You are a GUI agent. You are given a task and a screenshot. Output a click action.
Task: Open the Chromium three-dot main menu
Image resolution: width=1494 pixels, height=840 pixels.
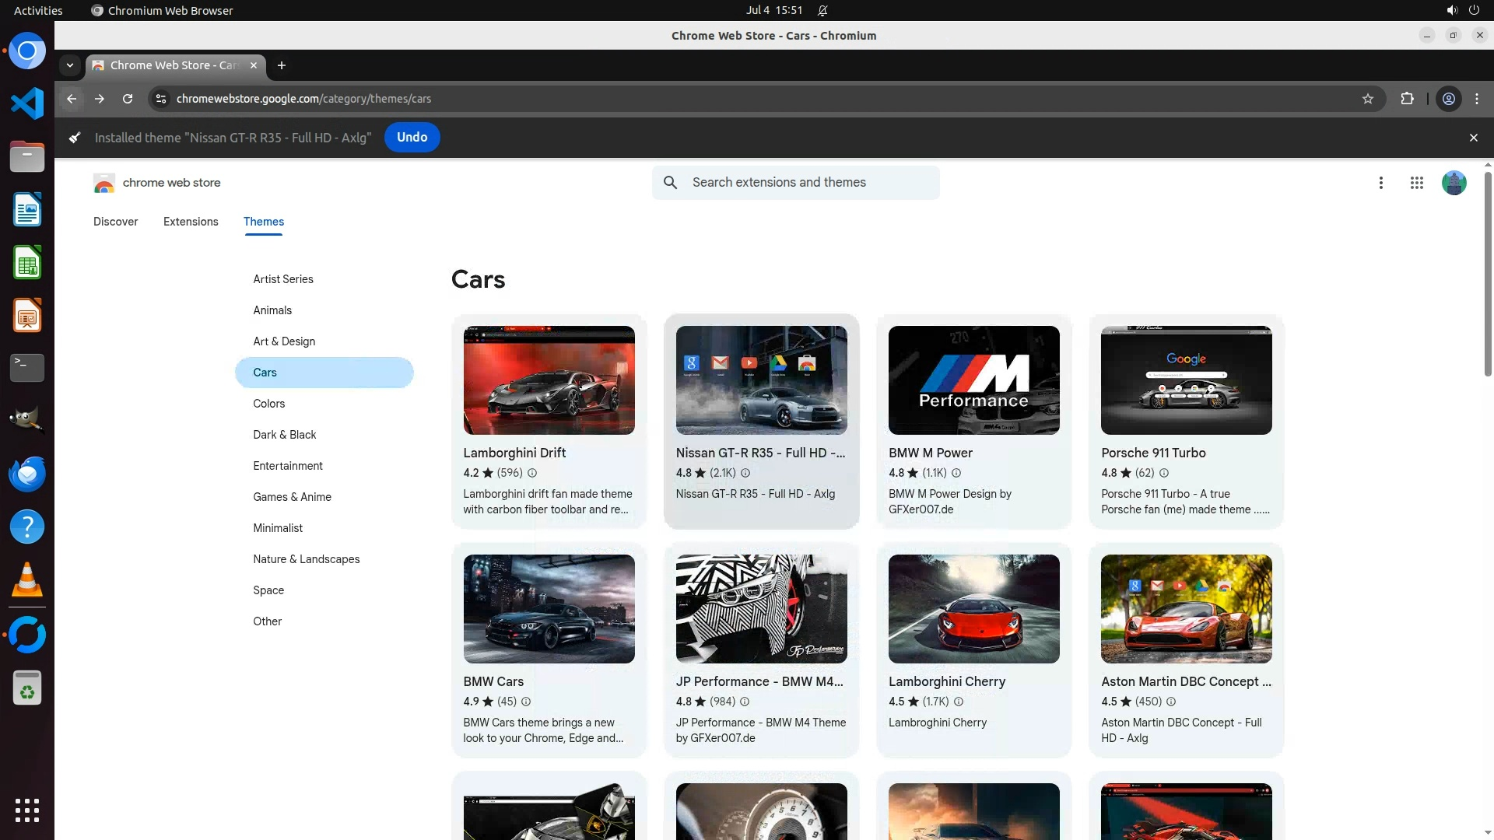[1477, 99]
